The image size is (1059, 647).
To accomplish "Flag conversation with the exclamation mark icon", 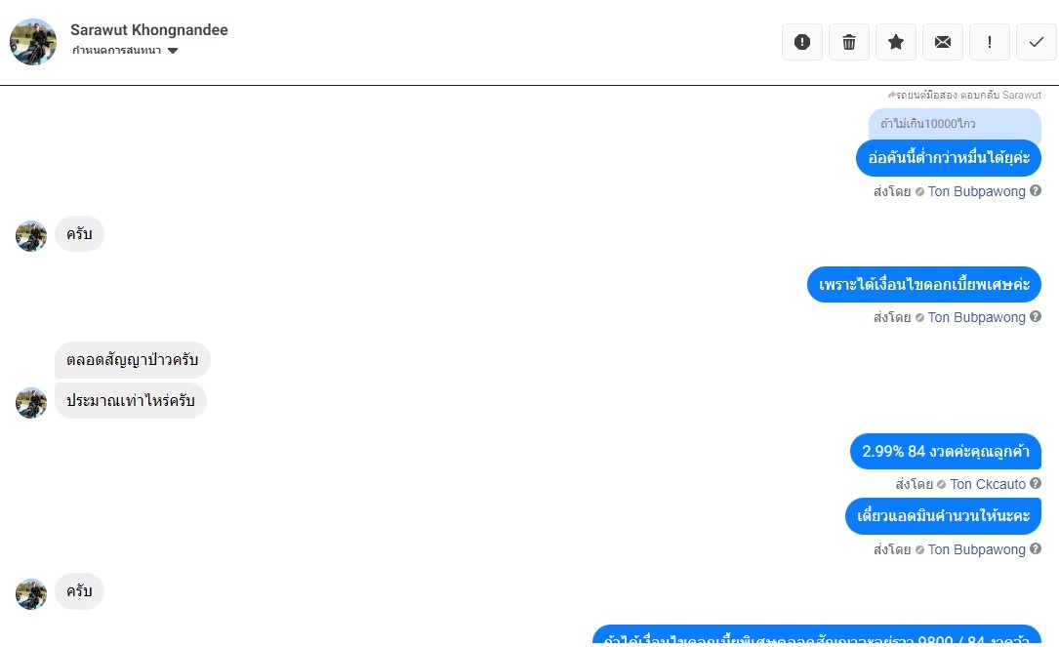I will coord(990,42).
